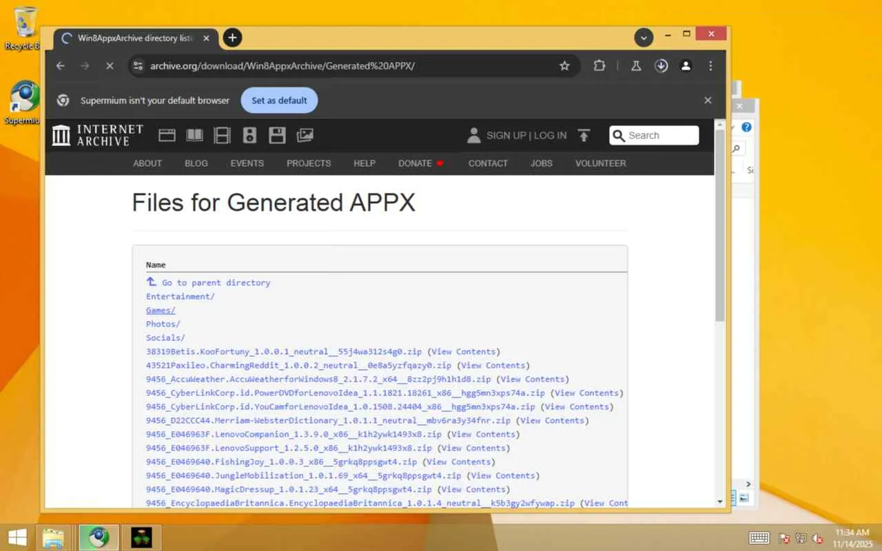Go to parent directory link
Viewport: 882px width, 551px height.
point(208,282)
